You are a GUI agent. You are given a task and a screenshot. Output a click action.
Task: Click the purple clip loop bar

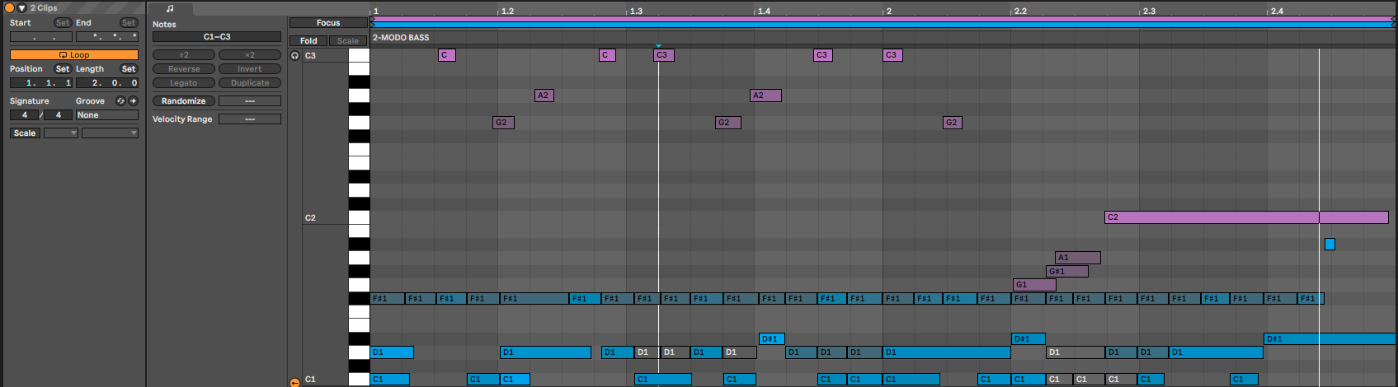tap(883, 18)
